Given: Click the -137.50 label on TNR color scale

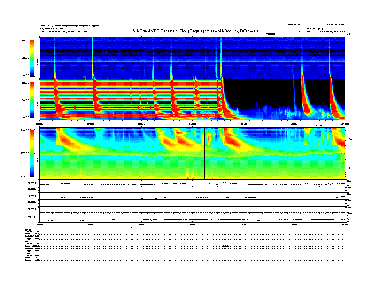Looking at the screenshot, I should tap(24, 153).
